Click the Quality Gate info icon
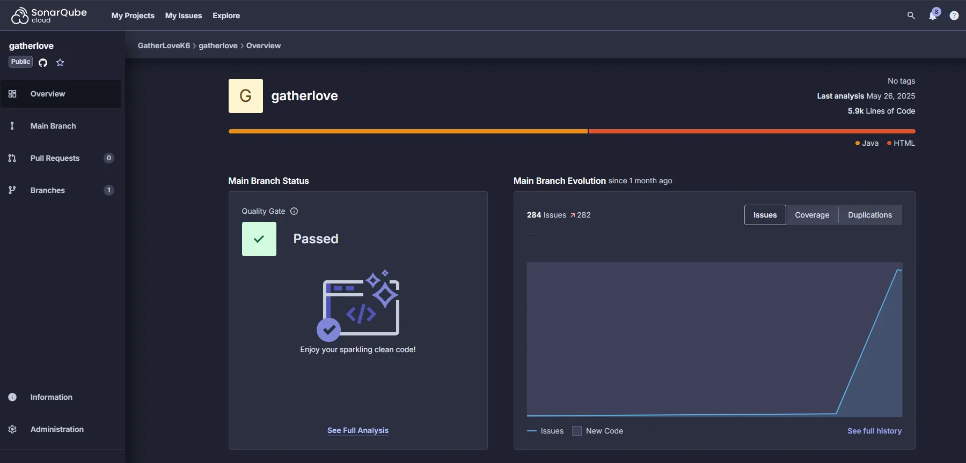The width and height of the screenshot is (966, 463). click(x=294, y=211)
